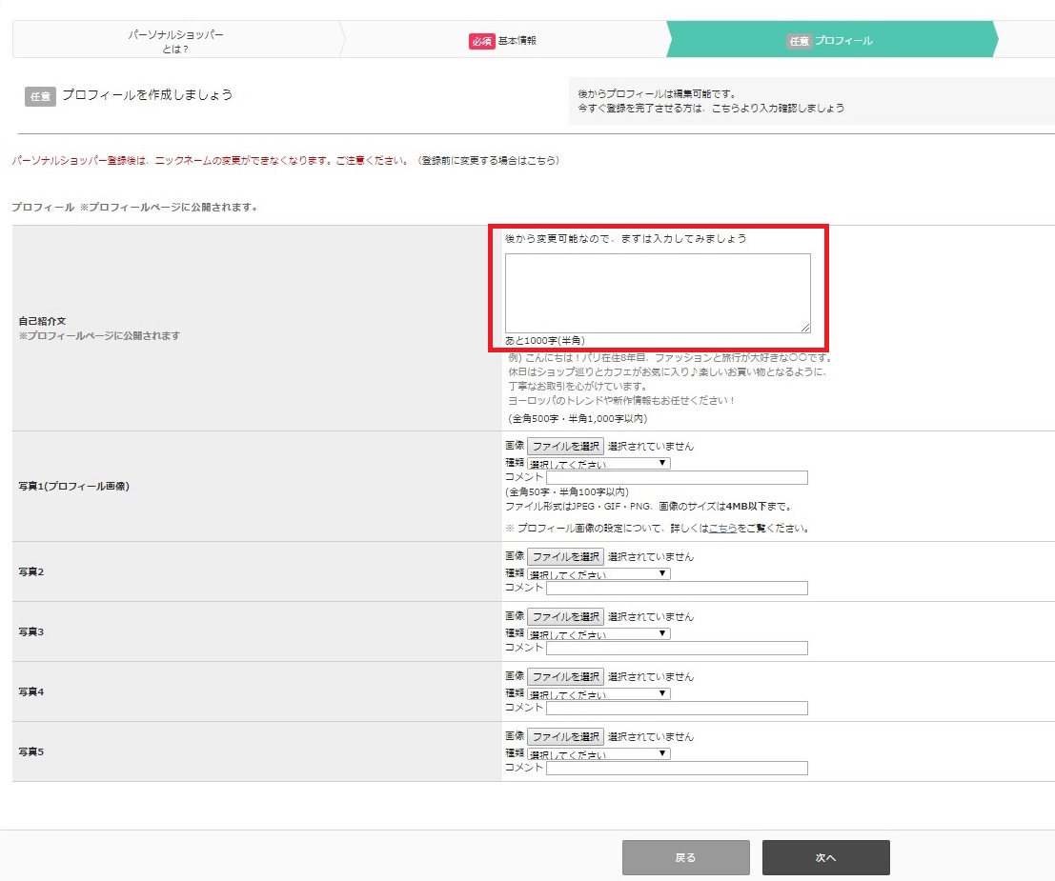Click こちら link to change nickname before registration
The width and height of the screenshot is (1055, 881).
(540, 161)
